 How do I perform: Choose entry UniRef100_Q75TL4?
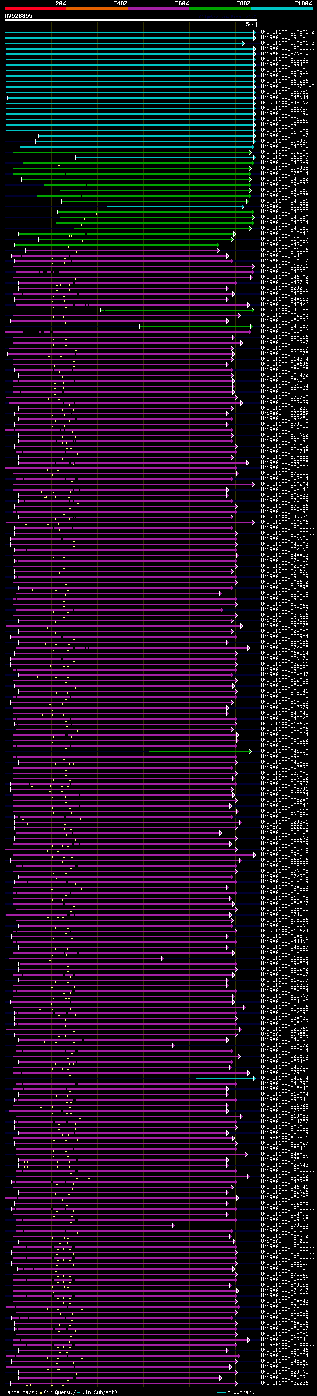click(x=284, y=173)
